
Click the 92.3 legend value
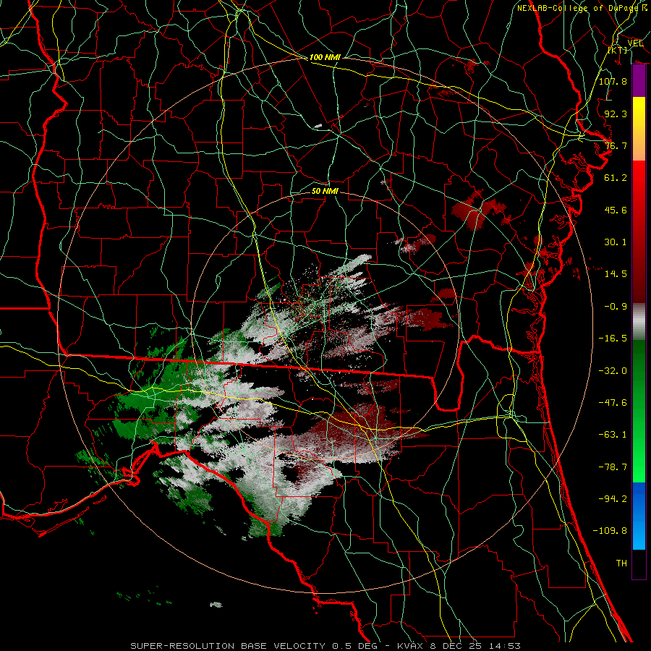616,114
